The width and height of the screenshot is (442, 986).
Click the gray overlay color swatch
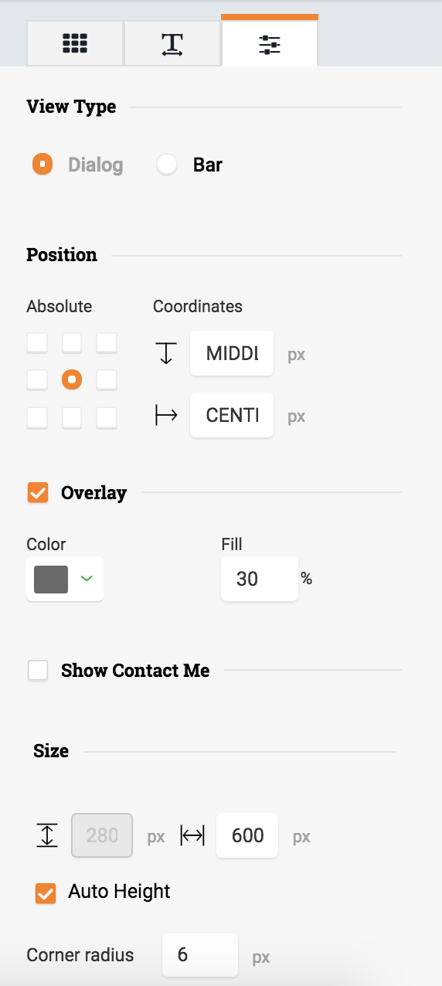(x=51, y=579)
